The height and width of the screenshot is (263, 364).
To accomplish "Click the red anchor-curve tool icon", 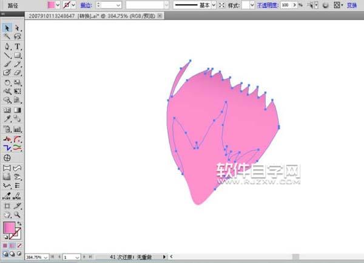I will (x=7, y=139).
